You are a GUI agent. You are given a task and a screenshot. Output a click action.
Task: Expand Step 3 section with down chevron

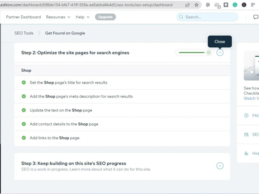[x=220, y=166]
